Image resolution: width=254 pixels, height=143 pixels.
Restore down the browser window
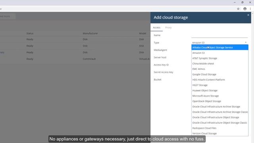coord(242,2)
